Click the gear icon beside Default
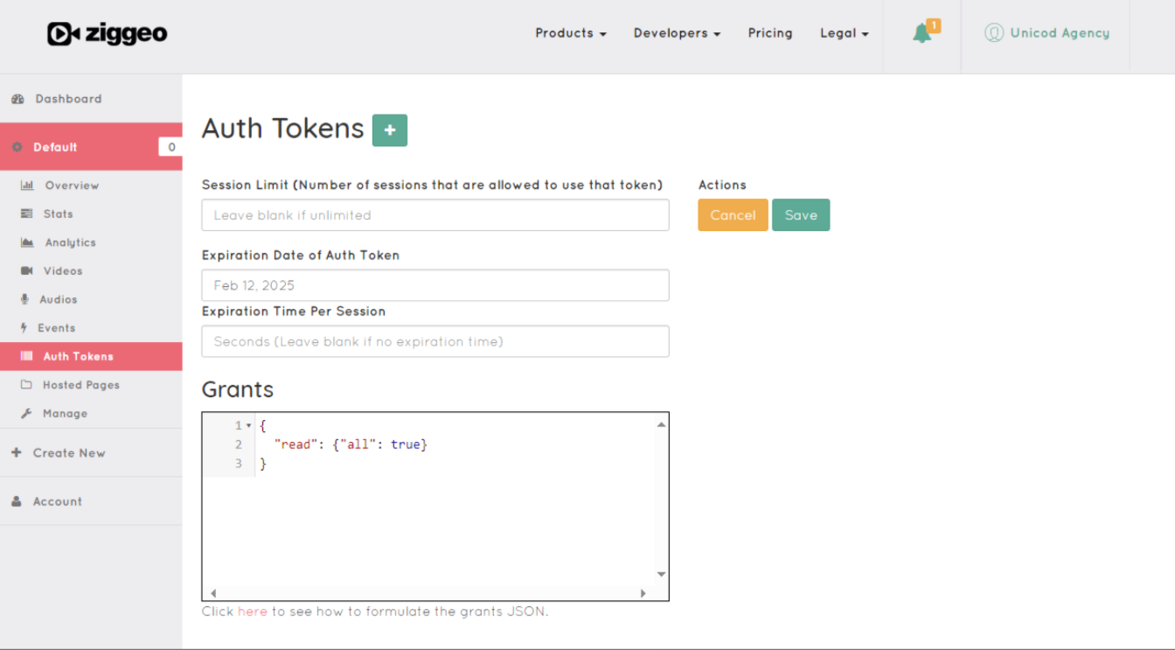The image size is (1175, 650). 17,147
